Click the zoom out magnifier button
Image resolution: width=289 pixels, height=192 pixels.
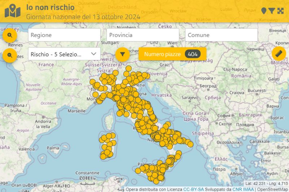click(10, 55)
